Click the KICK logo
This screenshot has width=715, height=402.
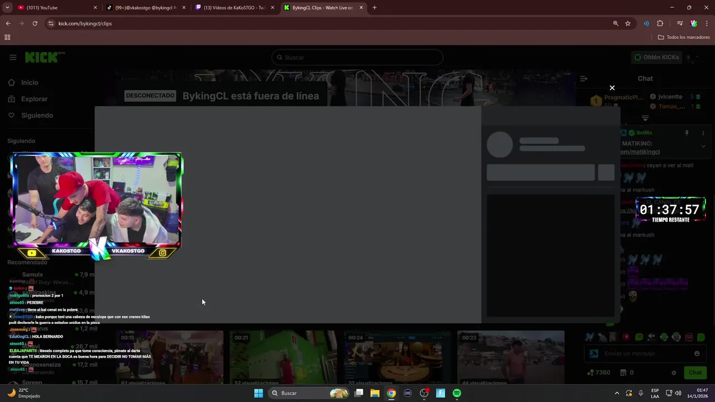click(45, 57)
